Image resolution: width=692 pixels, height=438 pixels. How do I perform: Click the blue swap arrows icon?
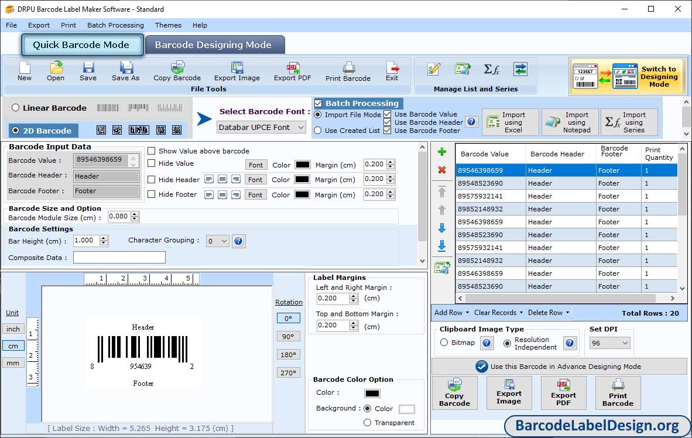tap(520, 69)
